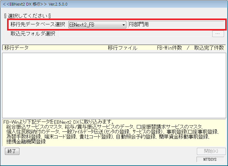
Task: Click the FB部門用 description field
Action: click(x=176, y=24)
